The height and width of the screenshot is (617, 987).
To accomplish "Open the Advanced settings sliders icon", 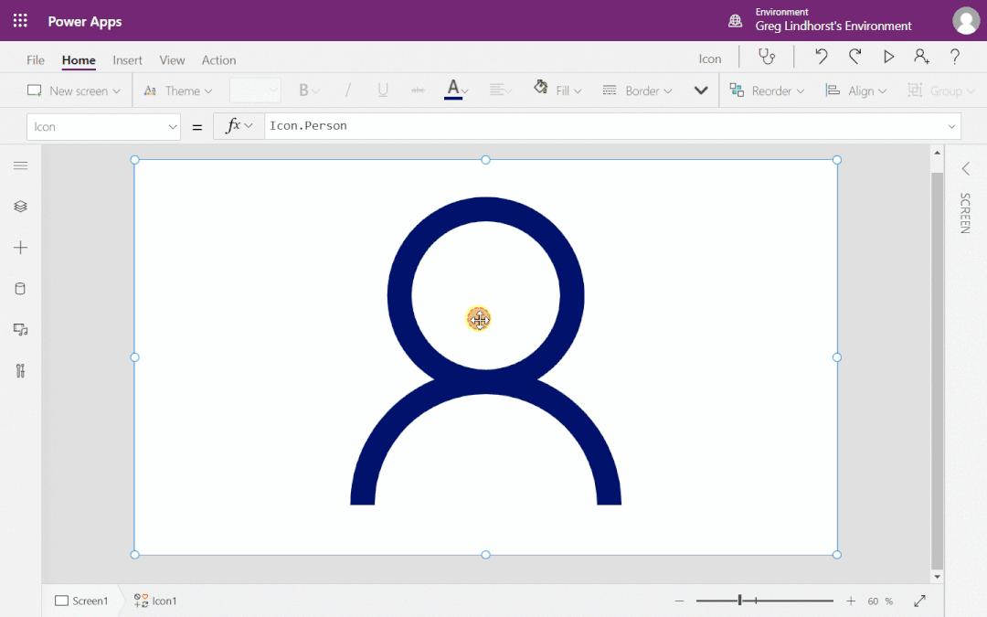I will pyautogui.click(x=20, y=370).
